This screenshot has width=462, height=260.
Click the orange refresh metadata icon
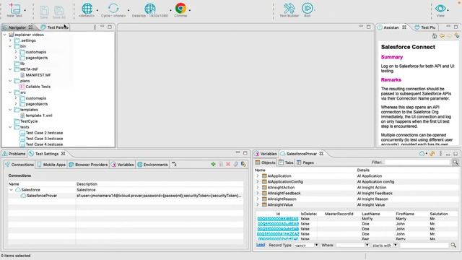click(x=432, y=154)
